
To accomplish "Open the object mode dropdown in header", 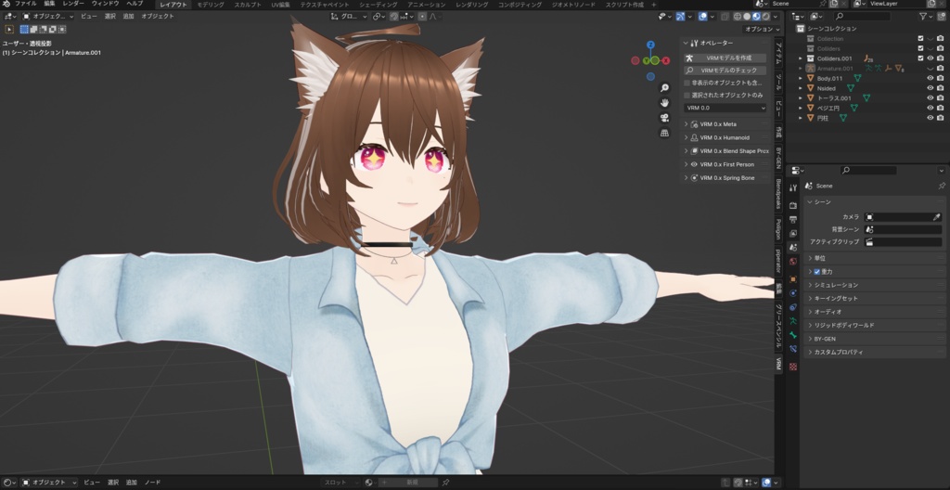I will pos(48,17).
